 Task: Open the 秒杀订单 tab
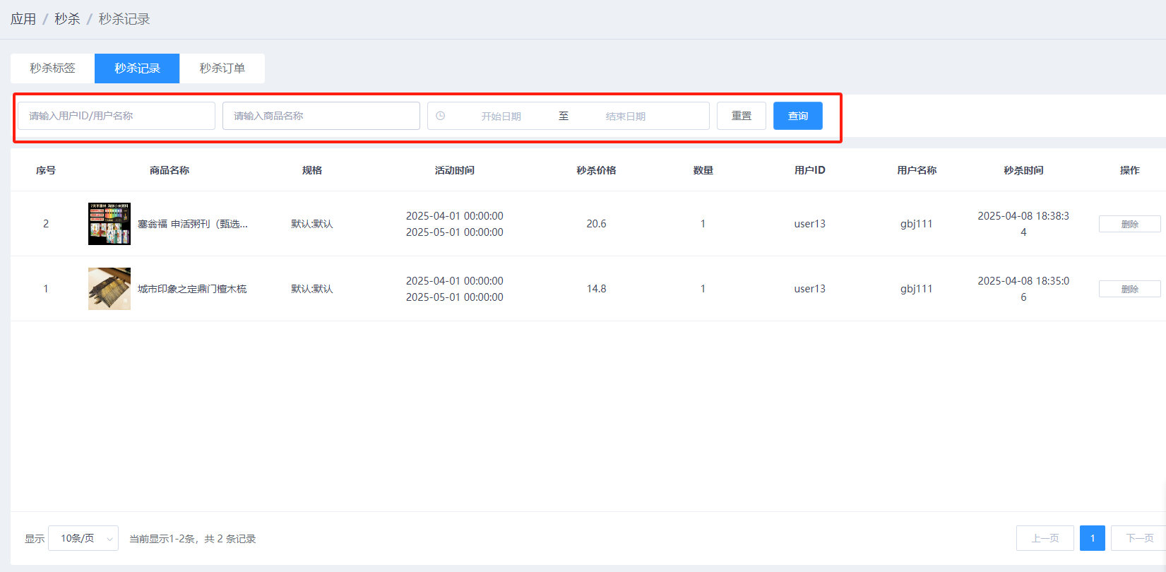point(222,68)
